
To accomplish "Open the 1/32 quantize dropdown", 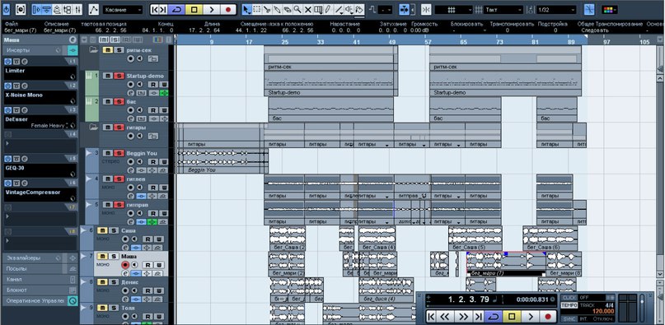I will [557, 9].
